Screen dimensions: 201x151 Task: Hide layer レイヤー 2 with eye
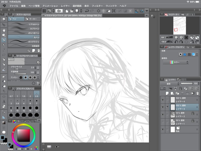pos(163,115)
